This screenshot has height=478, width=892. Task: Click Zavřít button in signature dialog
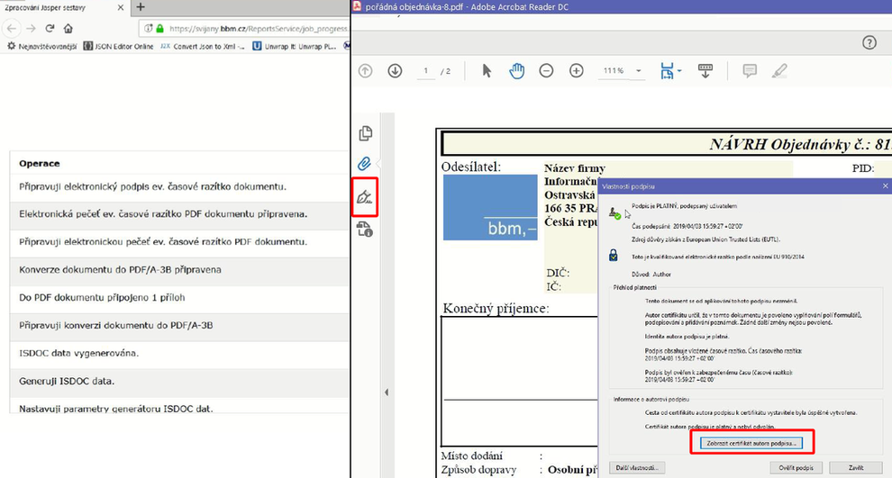pyautogui.click(x=856, y=468)
